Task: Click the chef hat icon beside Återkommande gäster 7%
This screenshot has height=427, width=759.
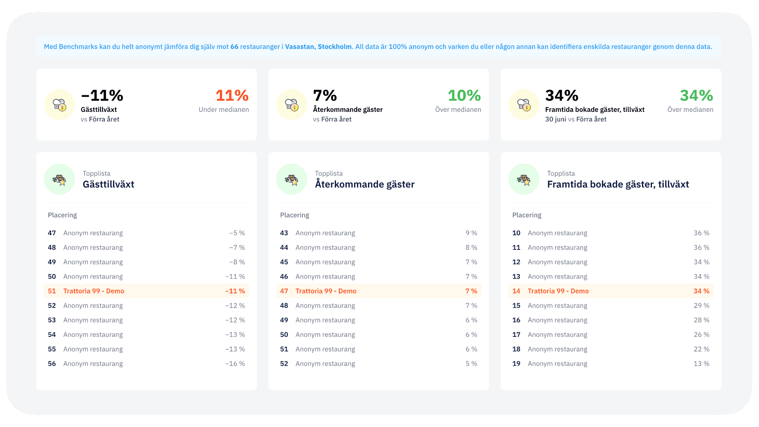Action: point(292,105)
